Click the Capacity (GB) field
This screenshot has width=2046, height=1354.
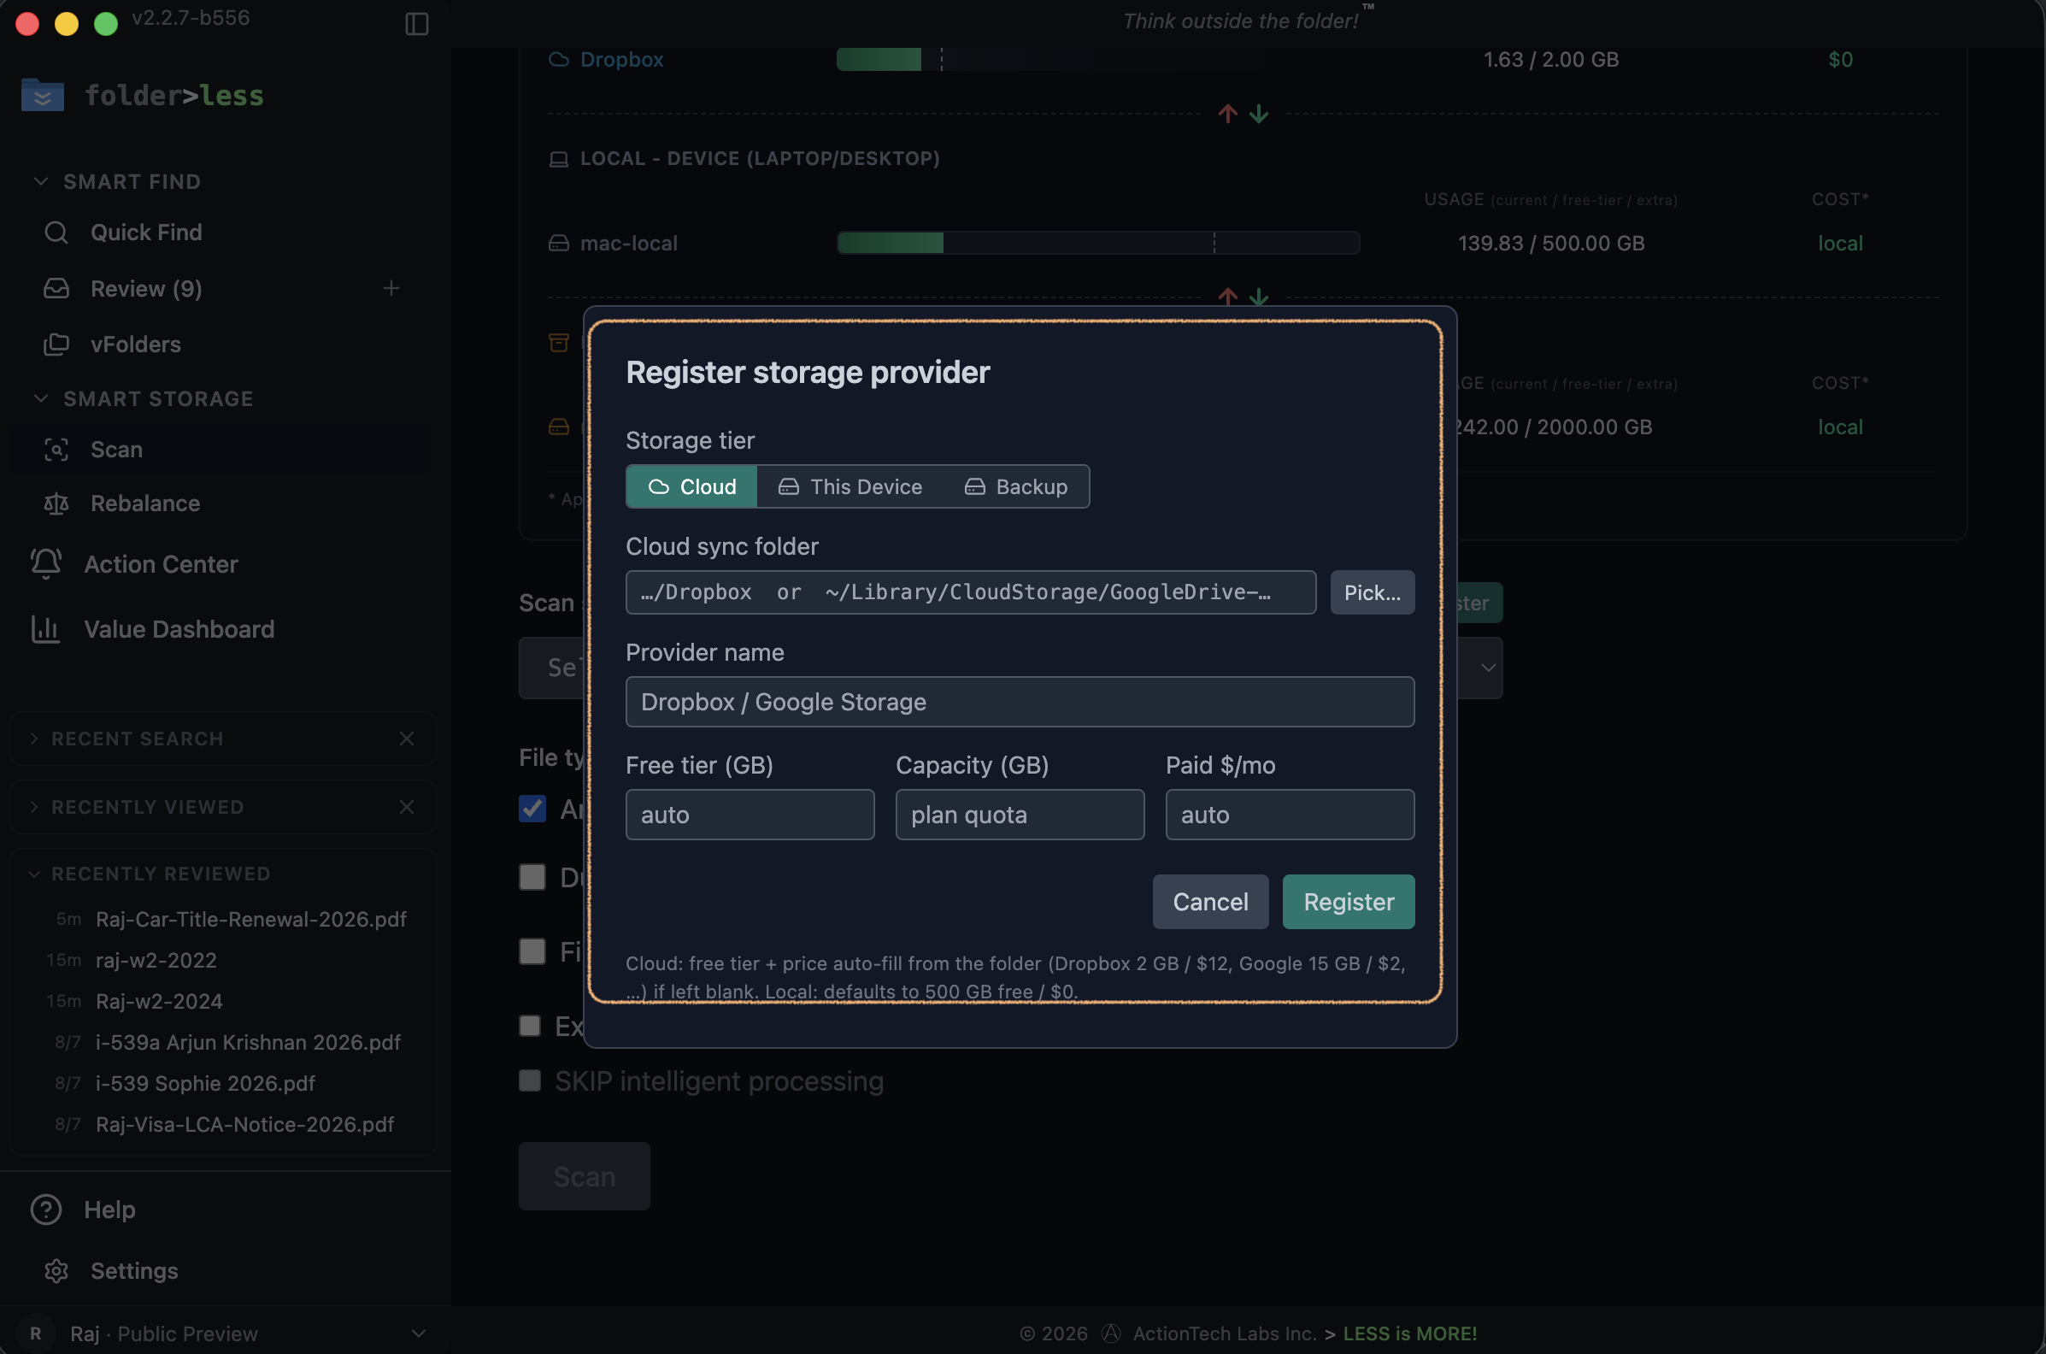1020,815
